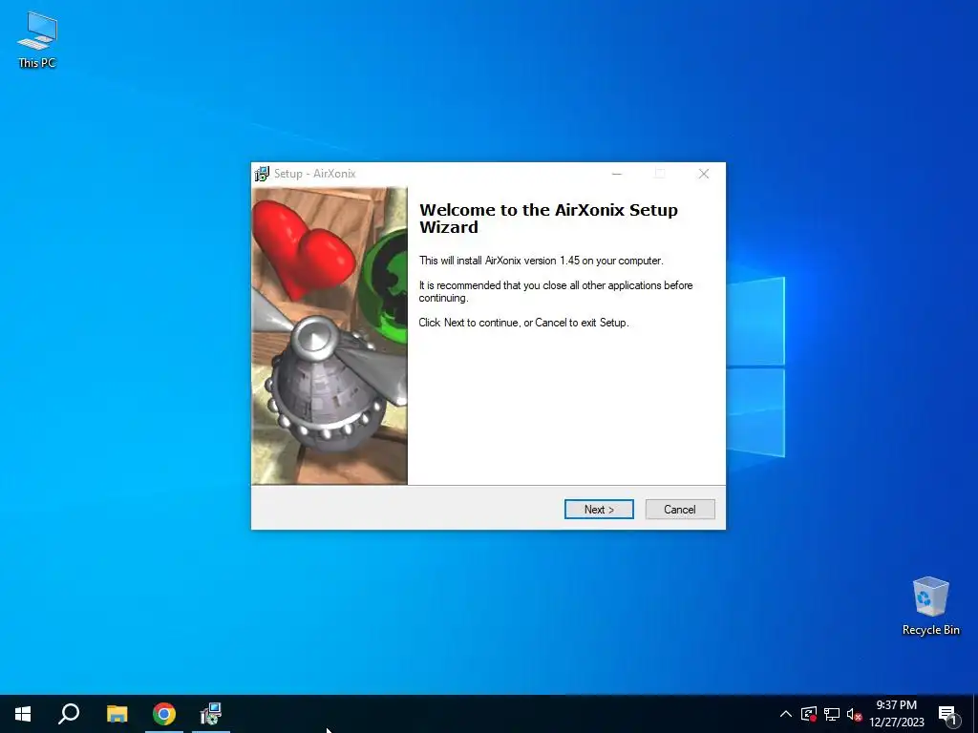Viewport: 978px width, 733px height.
Task: Click the AirXonix wizard artwork image
Action: tap(330, 336)
